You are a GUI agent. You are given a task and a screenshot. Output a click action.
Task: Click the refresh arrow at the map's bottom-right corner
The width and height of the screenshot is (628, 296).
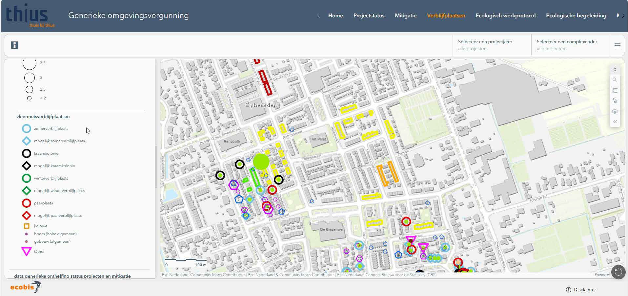618,272
